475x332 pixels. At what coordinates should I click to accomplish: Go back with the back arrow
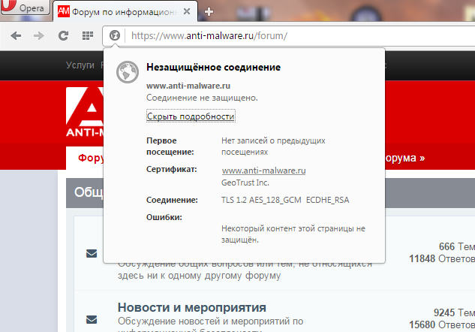16,36
